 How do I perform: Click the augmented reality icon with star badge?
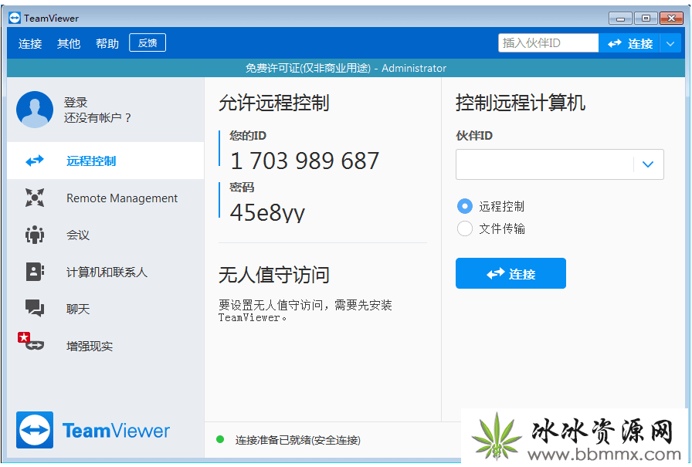click(31, 341)
